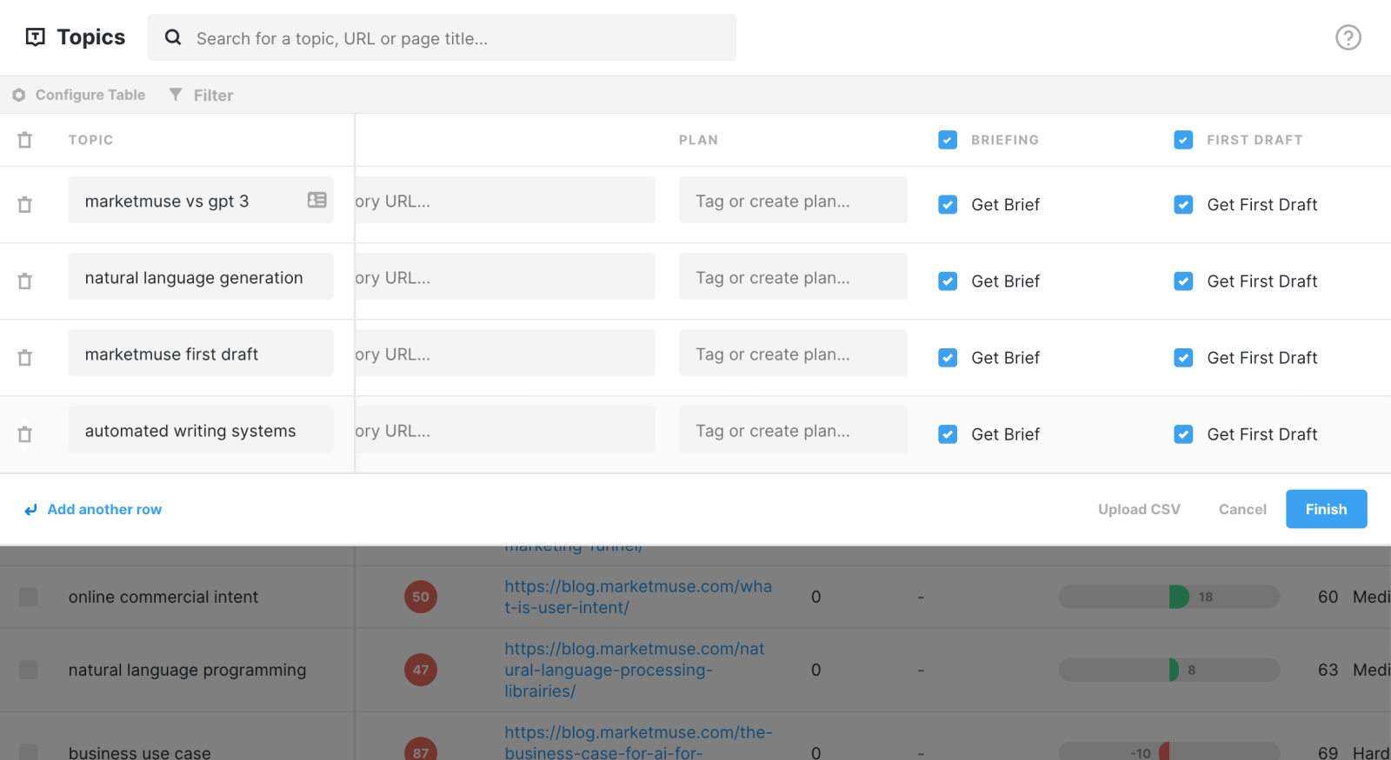
Task: Uncheck Get First Draft for 'automated writing systems'
Action: pyautogui.click(x=1183, y=434)
